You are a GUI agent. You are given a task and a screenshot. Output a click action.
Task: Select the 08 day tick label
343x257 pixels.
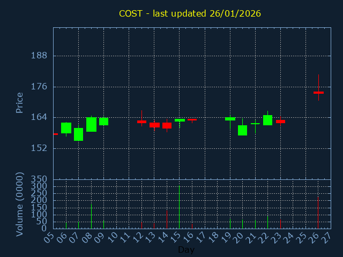pyautogui.click(x=87, y=237)
